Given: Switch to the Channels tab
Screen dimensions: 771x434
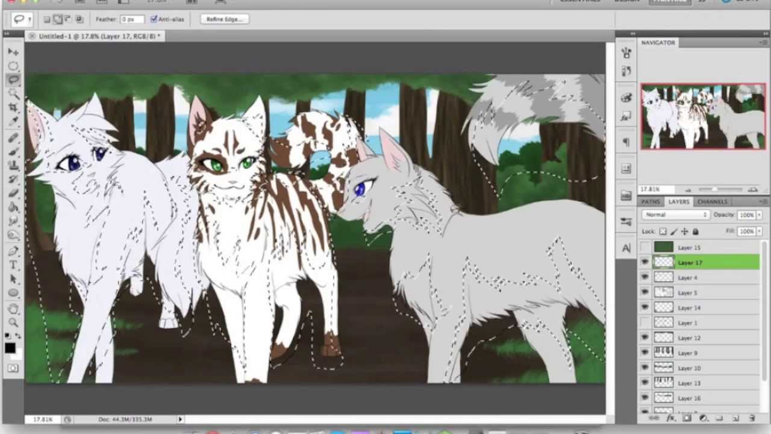Looking at the screenshot, I should (712, 201).
